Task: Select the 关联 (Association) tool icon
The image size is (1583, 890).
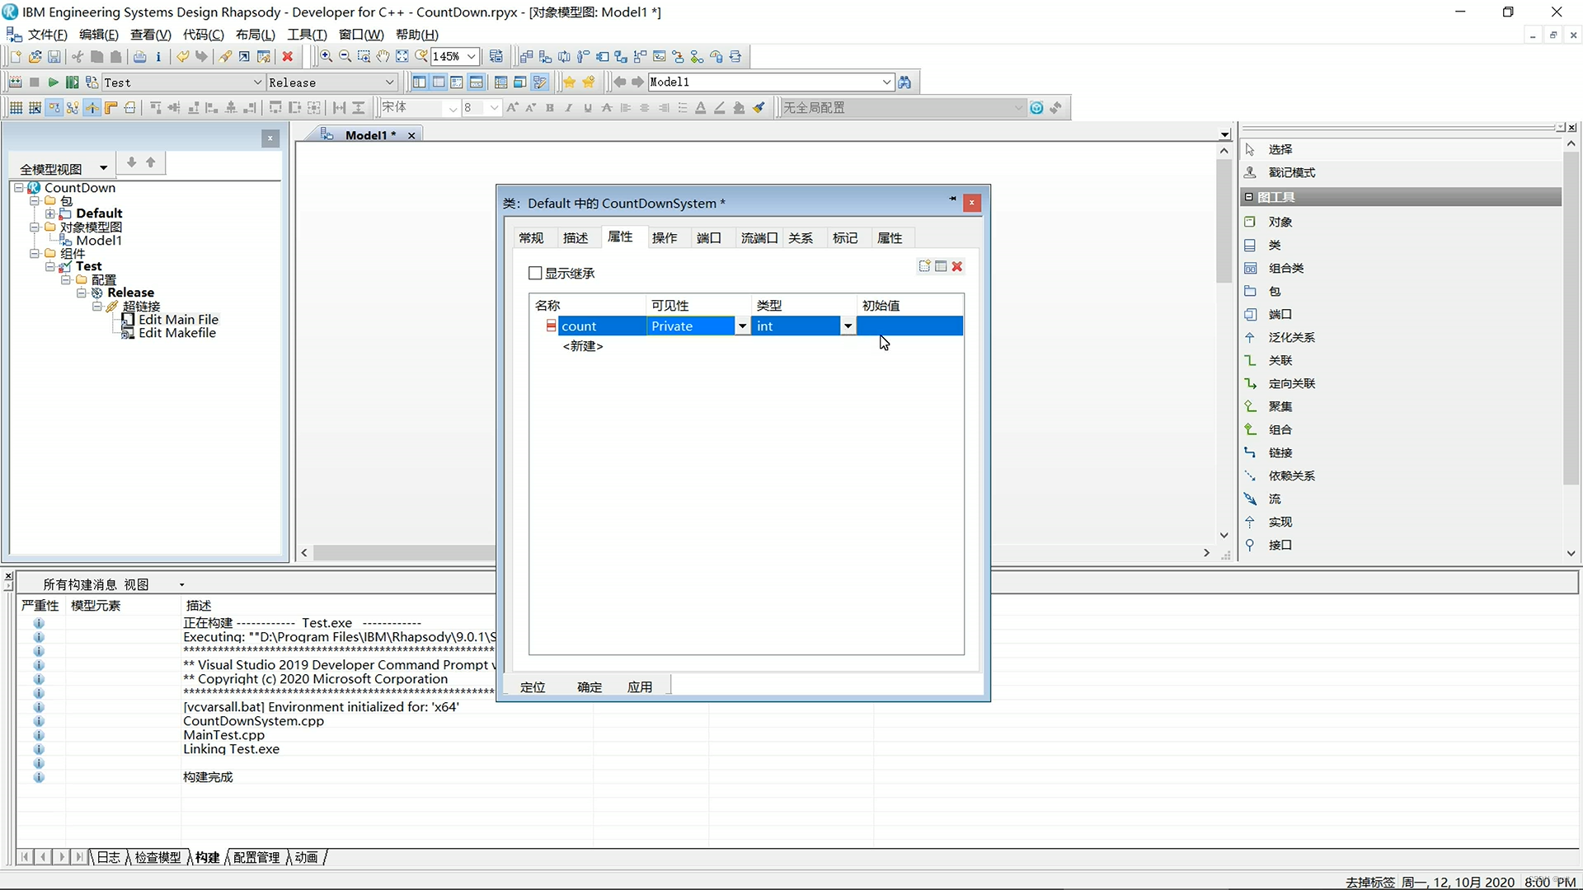Action: 1250,359
